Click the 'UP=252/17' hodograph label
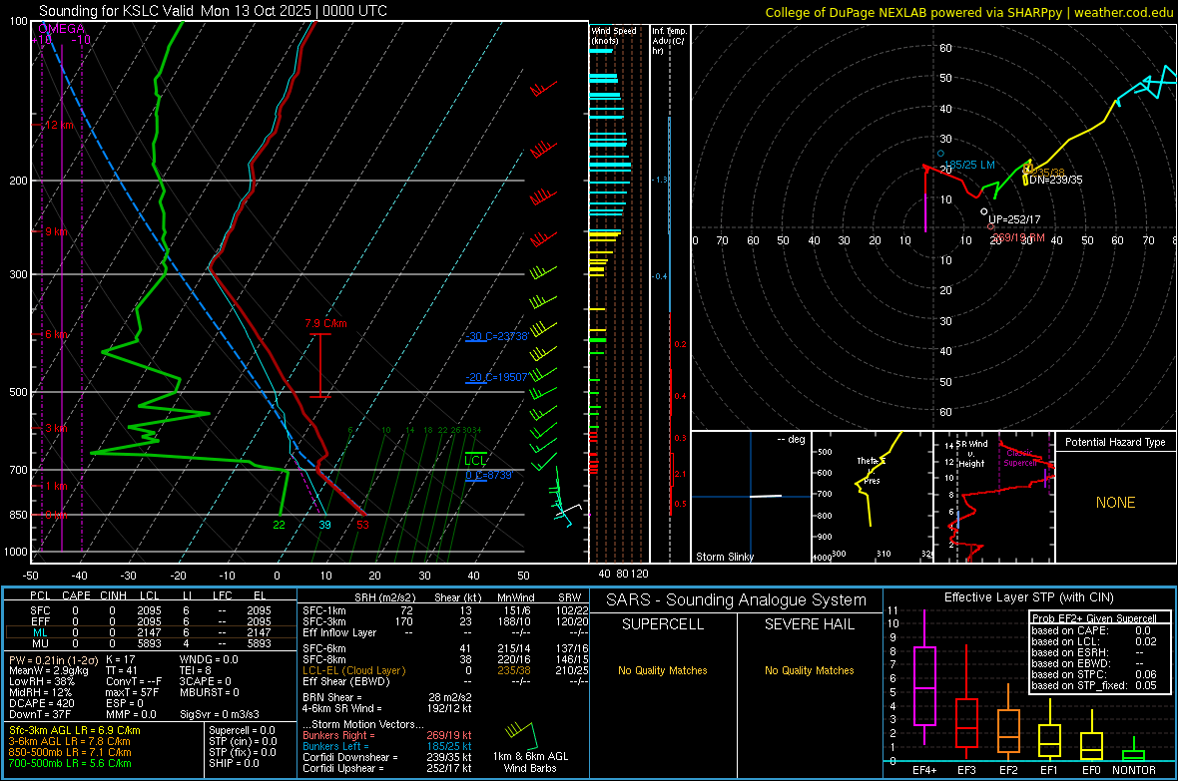Viewport: 1178px width, 781px height. coord(1014,220)
